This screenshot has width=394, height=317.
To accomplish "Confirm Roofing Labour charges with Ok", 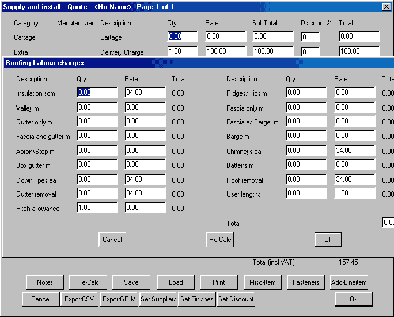I will [328, 240].
